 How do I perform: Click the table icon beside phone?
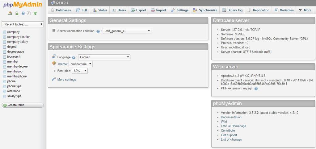tap(4, 81)
